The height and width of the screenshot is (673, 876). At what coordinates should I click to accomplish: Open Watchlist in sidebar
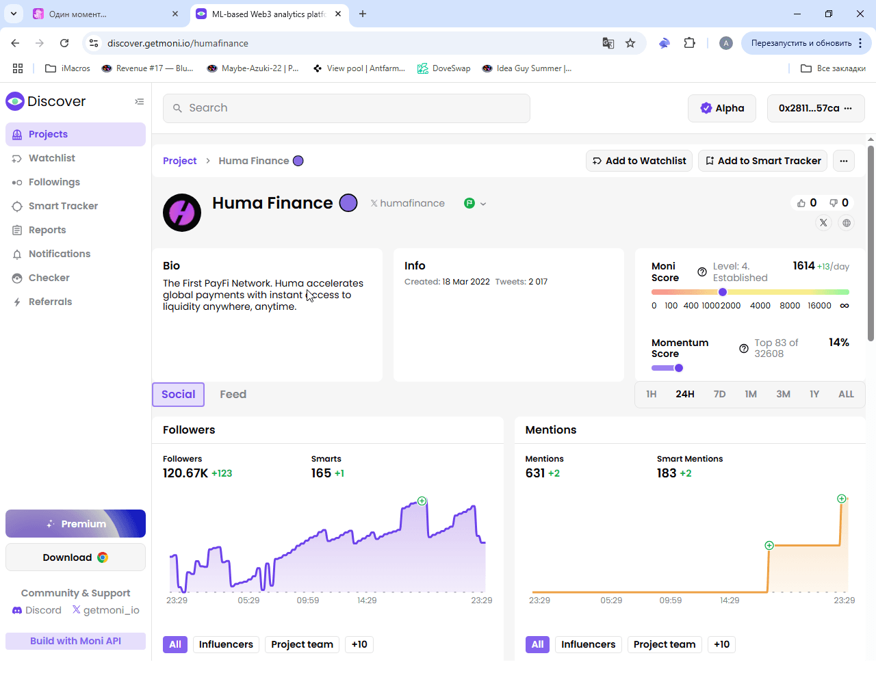75,158
